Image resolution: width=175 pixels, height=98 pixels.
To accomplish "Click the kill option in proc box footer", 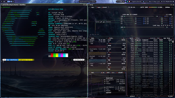I will pyautogui.click(x=146, y=96).
